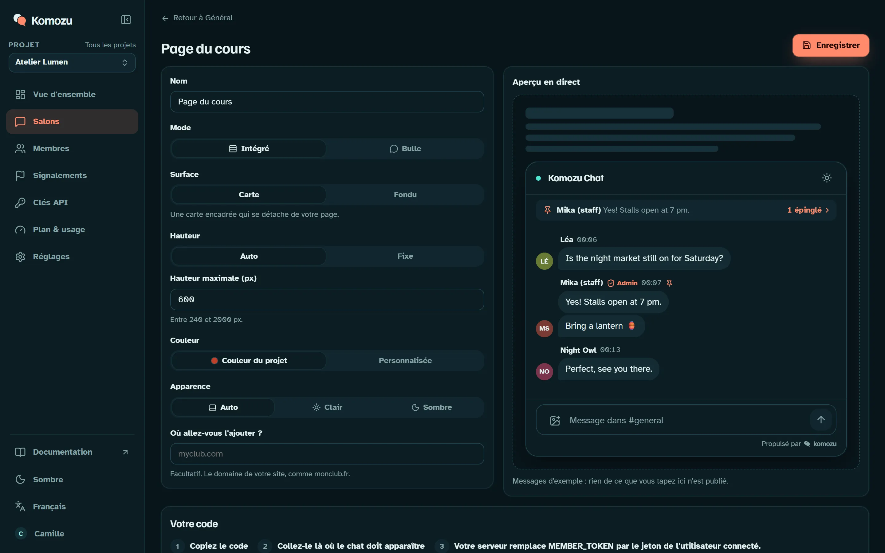Open the Atelier Lumen project dropdown
The height and width of the screenshot is (553, 885).
coord(72,63)
